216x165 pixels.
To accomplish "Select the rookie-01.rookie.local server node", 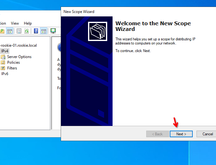I will coord(18,45).
